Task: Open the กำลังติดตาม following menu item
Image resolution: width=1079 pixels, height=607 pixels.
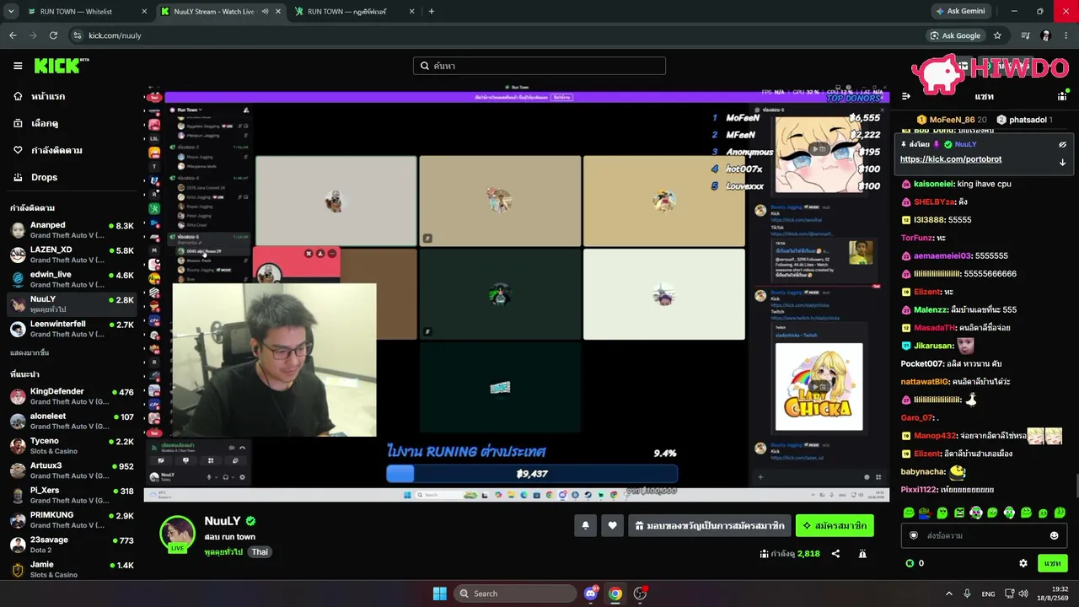Action: coord(56,150)
